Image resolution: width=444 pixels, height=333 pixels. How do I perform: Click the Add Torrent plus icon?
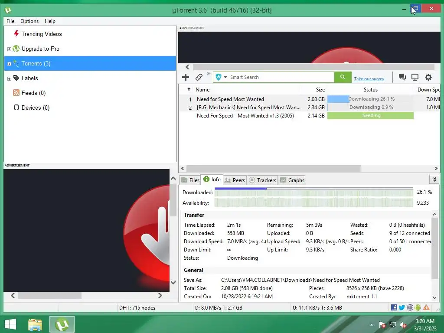186,77
